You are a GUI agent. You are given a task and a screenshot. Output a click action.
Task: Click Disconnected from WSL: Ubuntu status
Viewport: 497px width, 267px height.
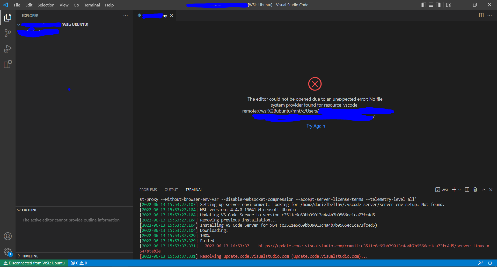[x=34, y=263]
